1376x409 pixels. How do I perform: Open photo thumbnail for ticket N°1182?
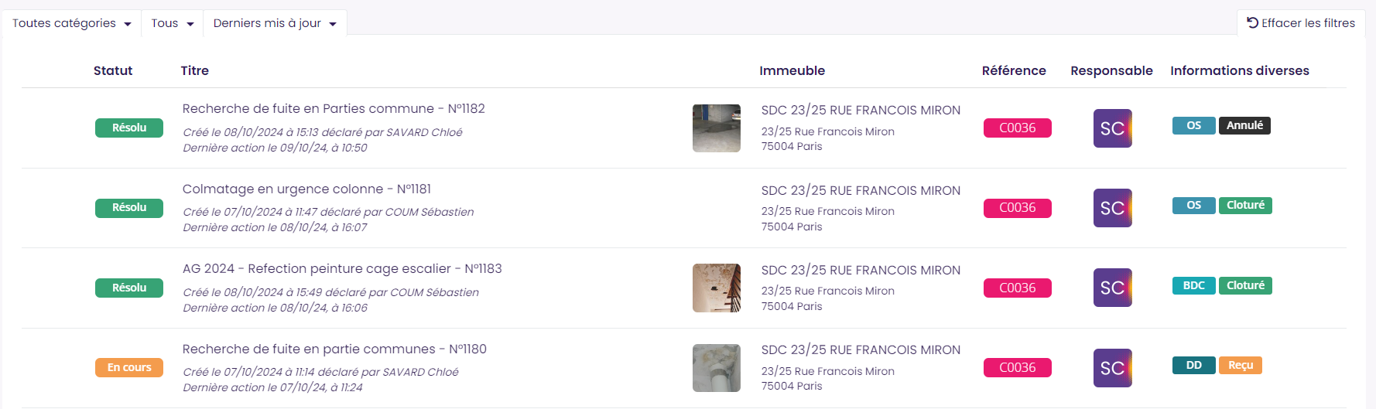point(716,128)
